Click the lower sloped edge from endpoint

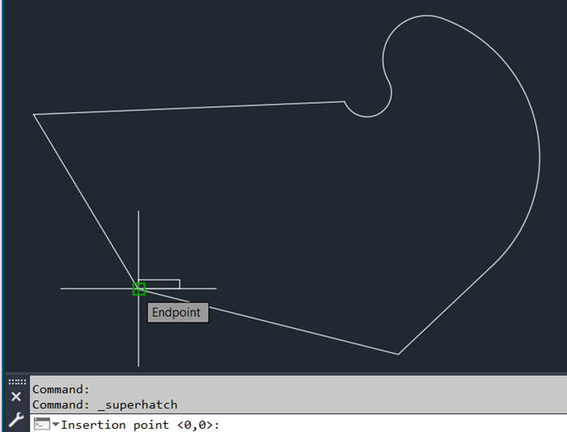267,321
